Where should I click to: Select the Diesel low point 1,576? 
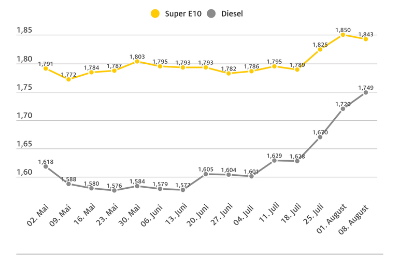tap(114, 190)
